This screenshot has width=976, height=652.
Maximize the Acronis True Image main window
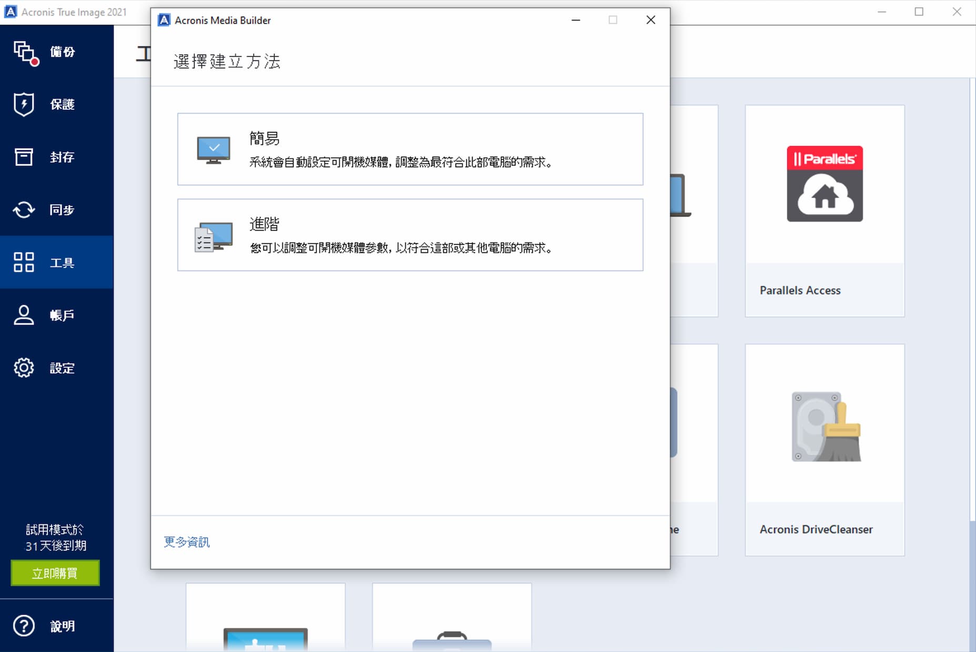tap(919, 12)
